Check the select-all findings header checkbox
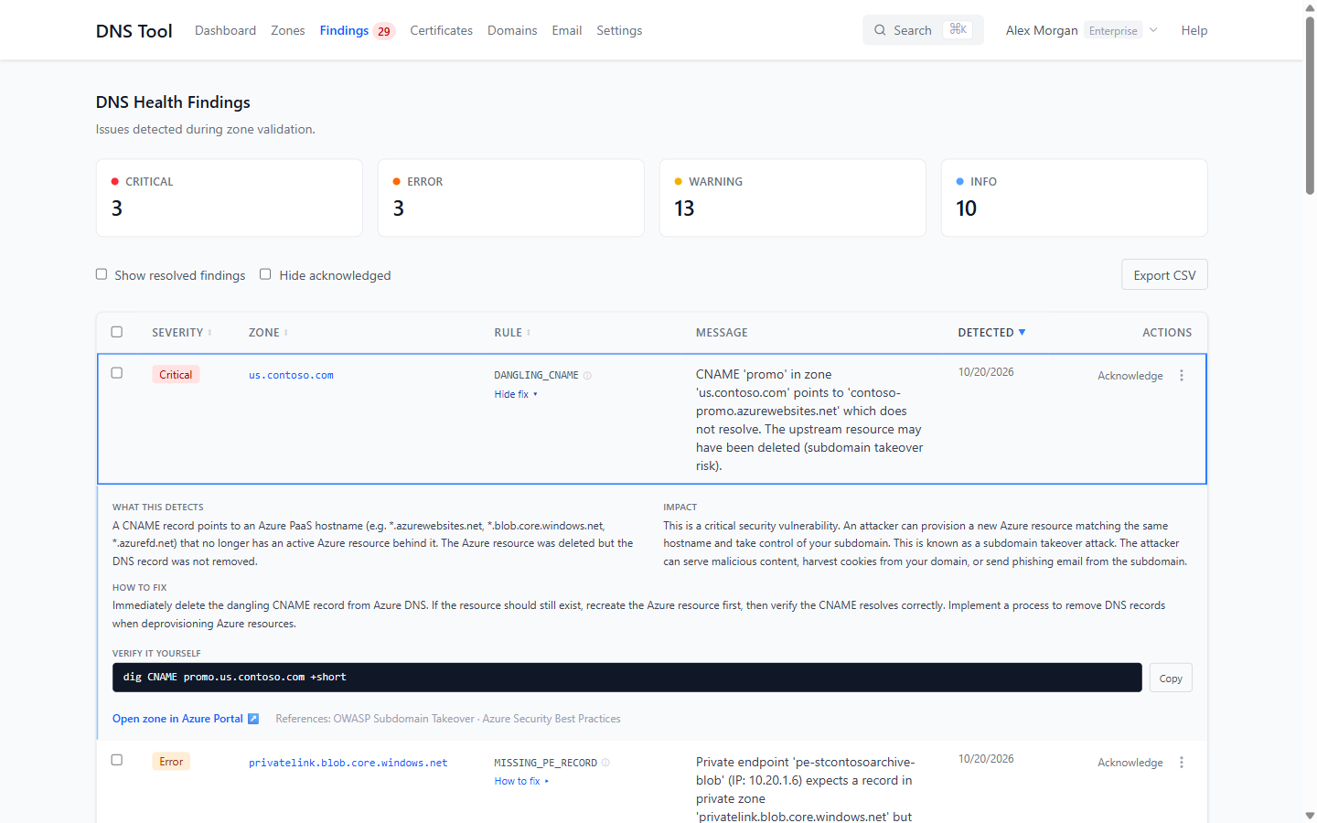Viewport: 1317px width, 823px height. 117,332
